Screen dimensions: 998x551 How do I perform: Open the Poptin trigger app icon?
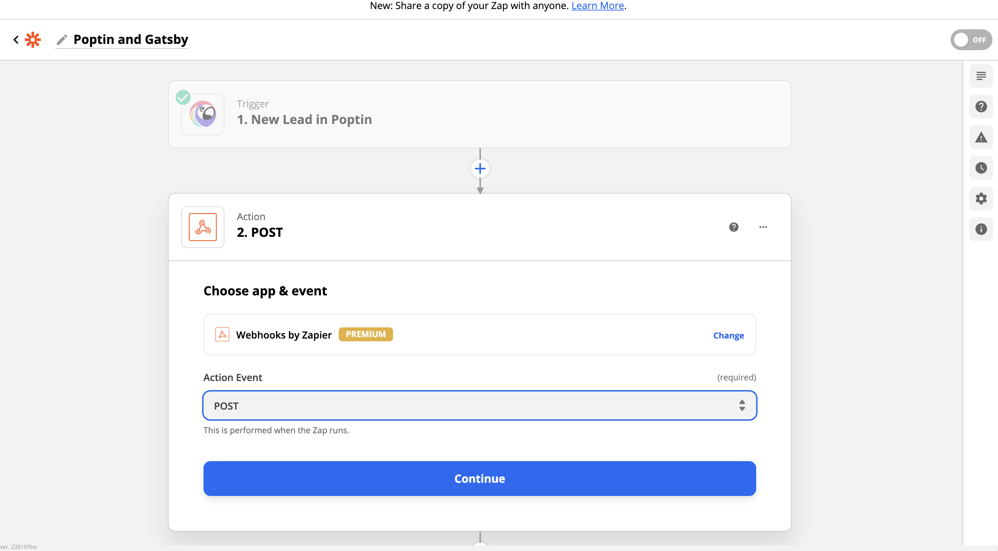pyautogui.click(x=202, y=114)
